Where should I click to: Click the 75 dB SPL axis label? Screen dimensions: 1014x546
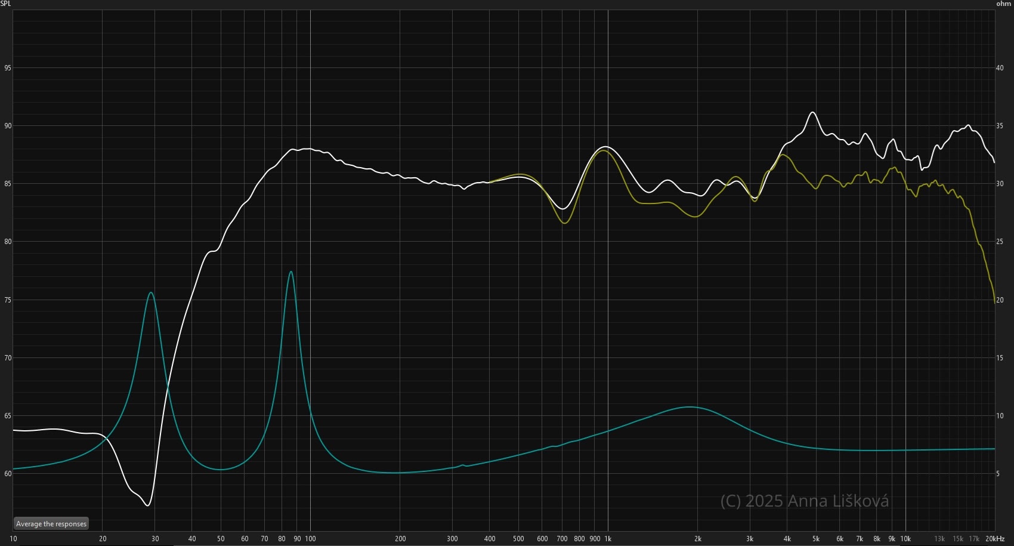coord(8,300)
